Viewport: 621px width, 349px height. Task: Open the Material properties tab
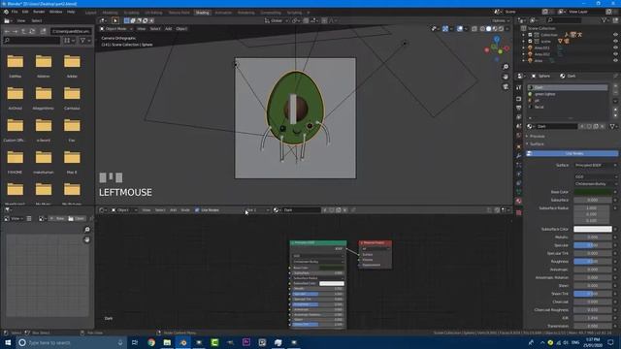point(519,201)
